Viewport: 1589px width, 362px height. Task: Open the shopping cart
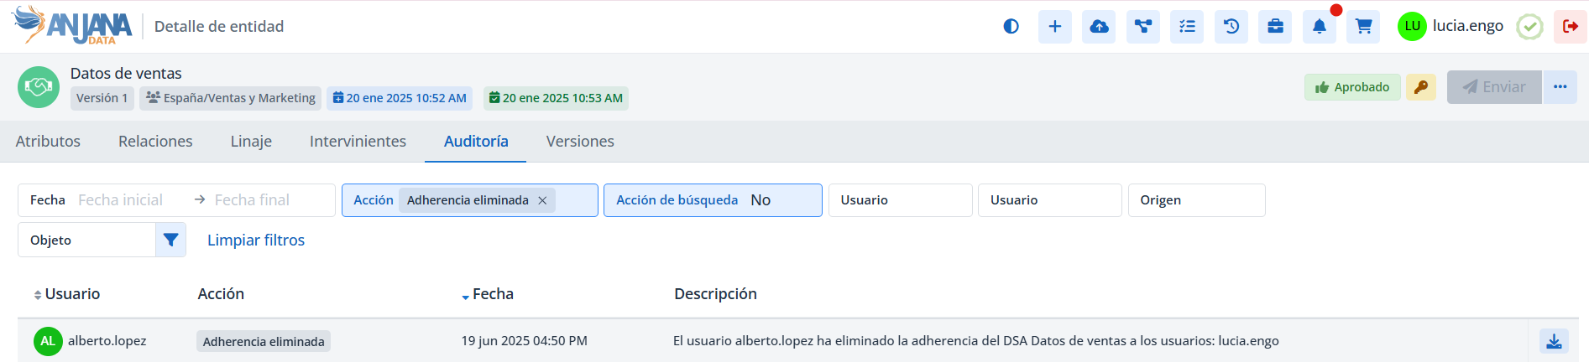tap(1363, 27)
